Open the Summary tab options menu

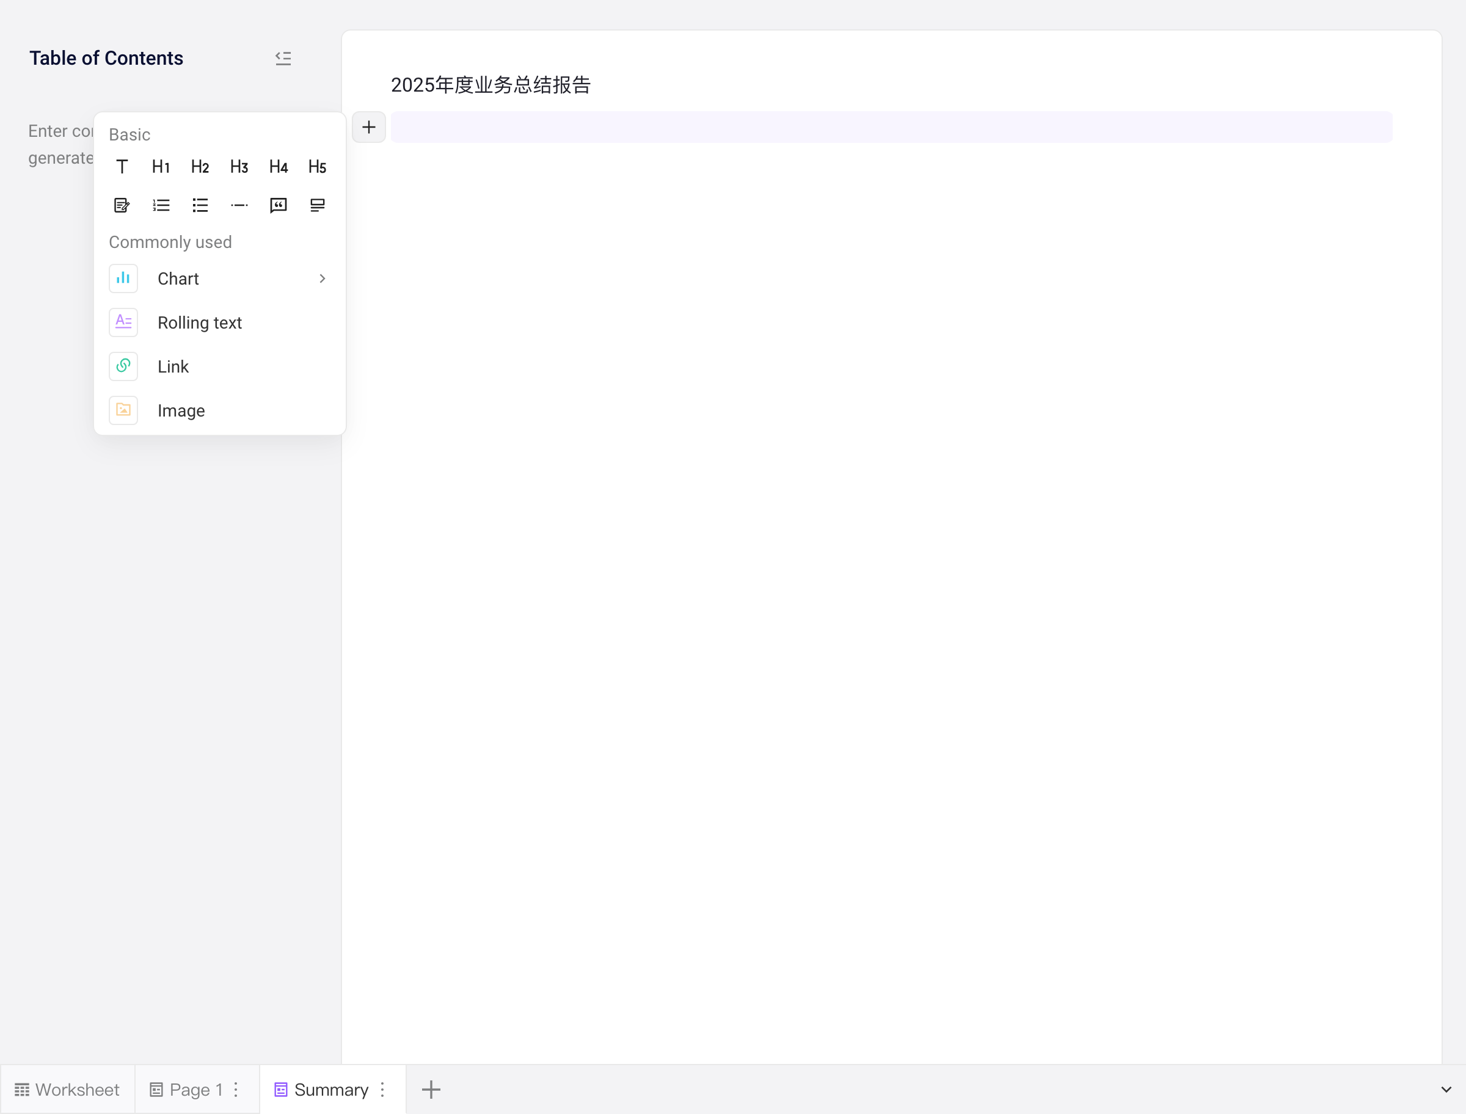click(382, 1090)
